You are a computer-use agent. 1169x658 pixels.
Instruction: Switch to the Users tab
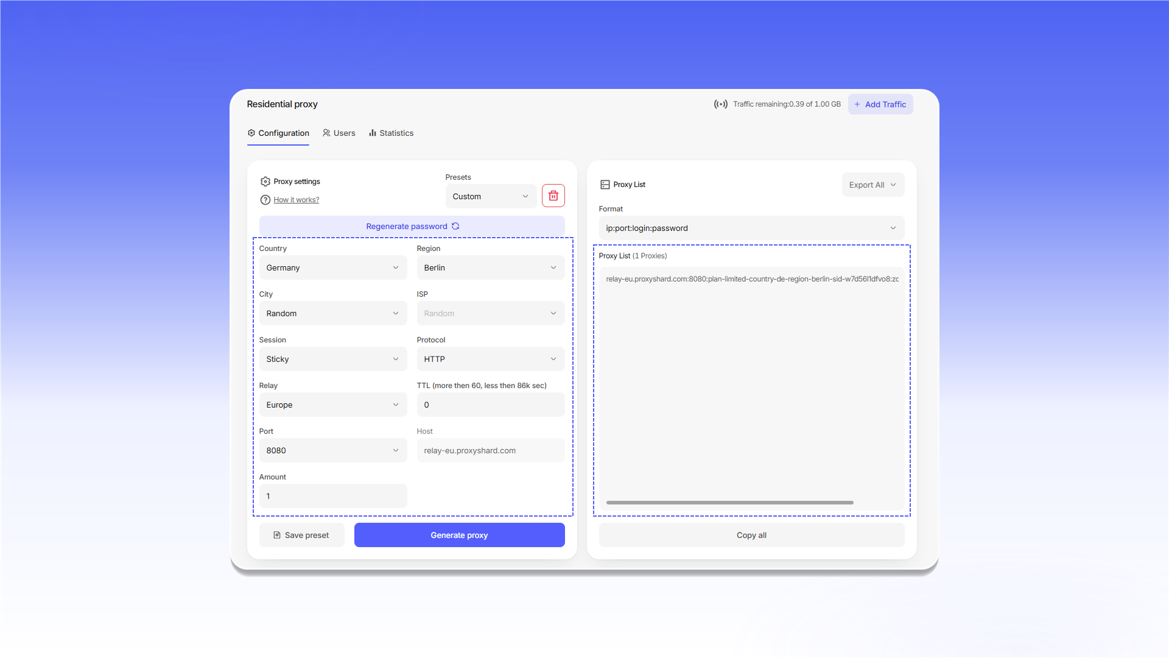pos(339,133)
